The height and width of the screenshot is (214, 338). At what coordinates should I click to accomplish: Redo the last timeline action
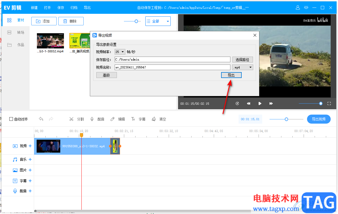pos(51,119)
